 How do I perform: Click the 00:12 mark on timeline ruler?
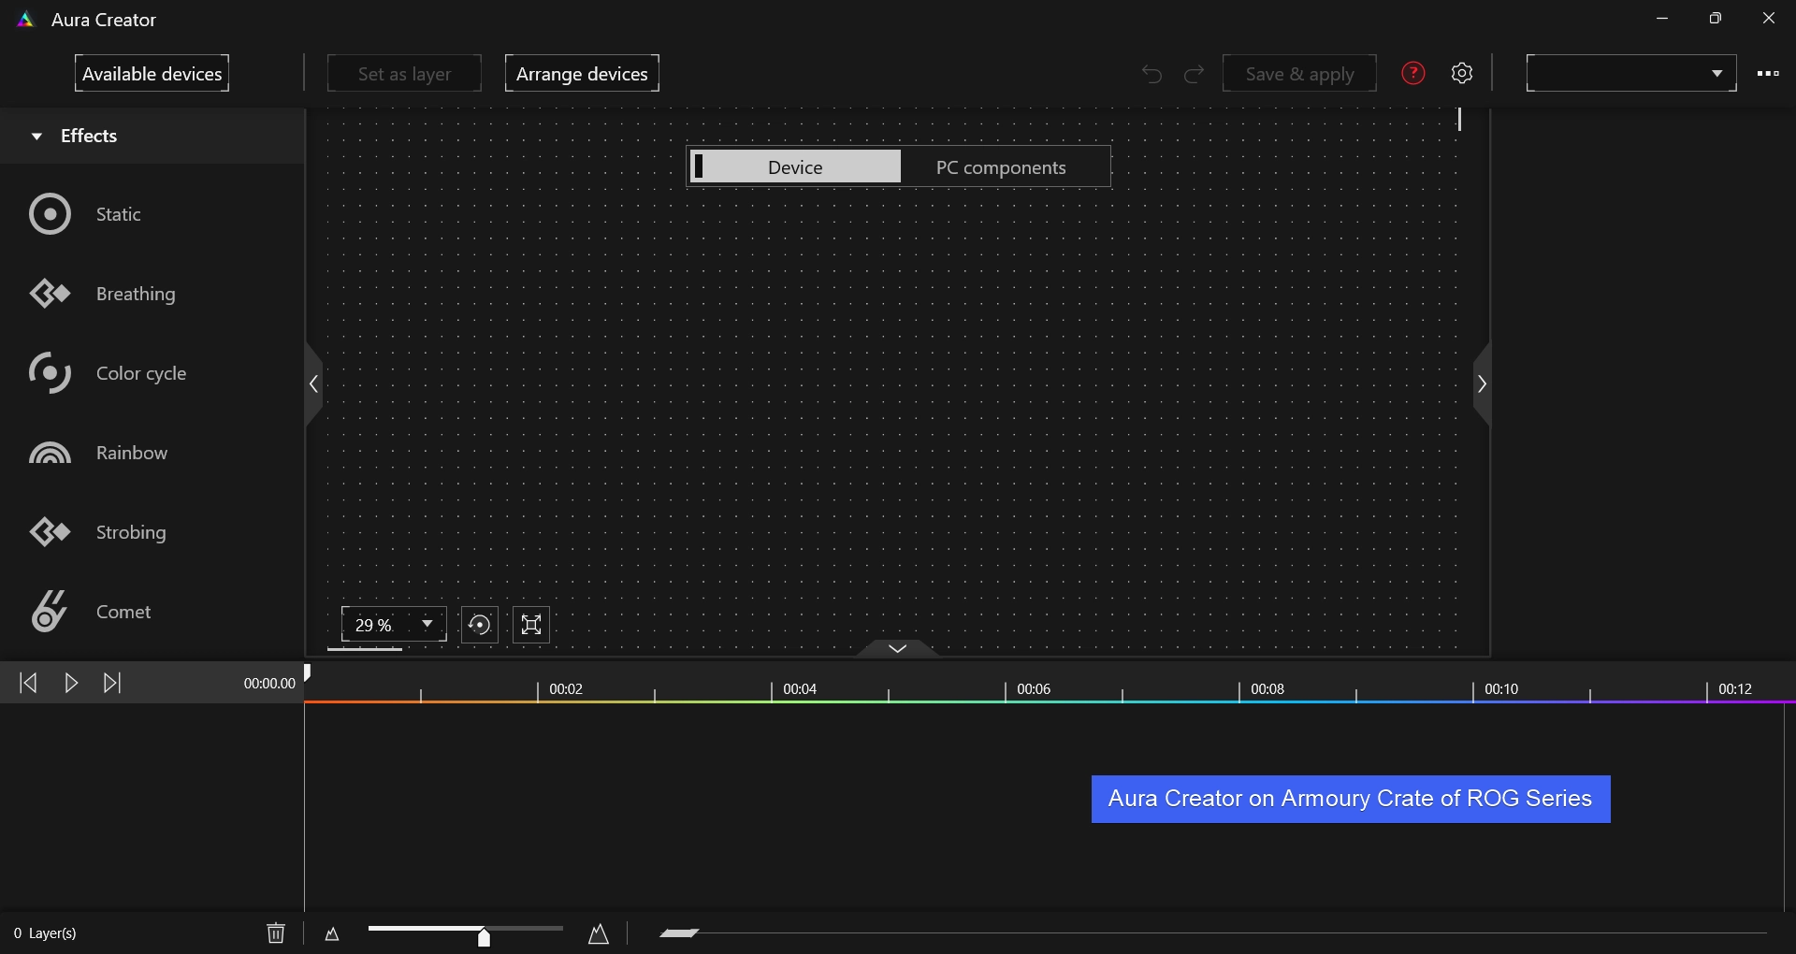pos(1735,689)
